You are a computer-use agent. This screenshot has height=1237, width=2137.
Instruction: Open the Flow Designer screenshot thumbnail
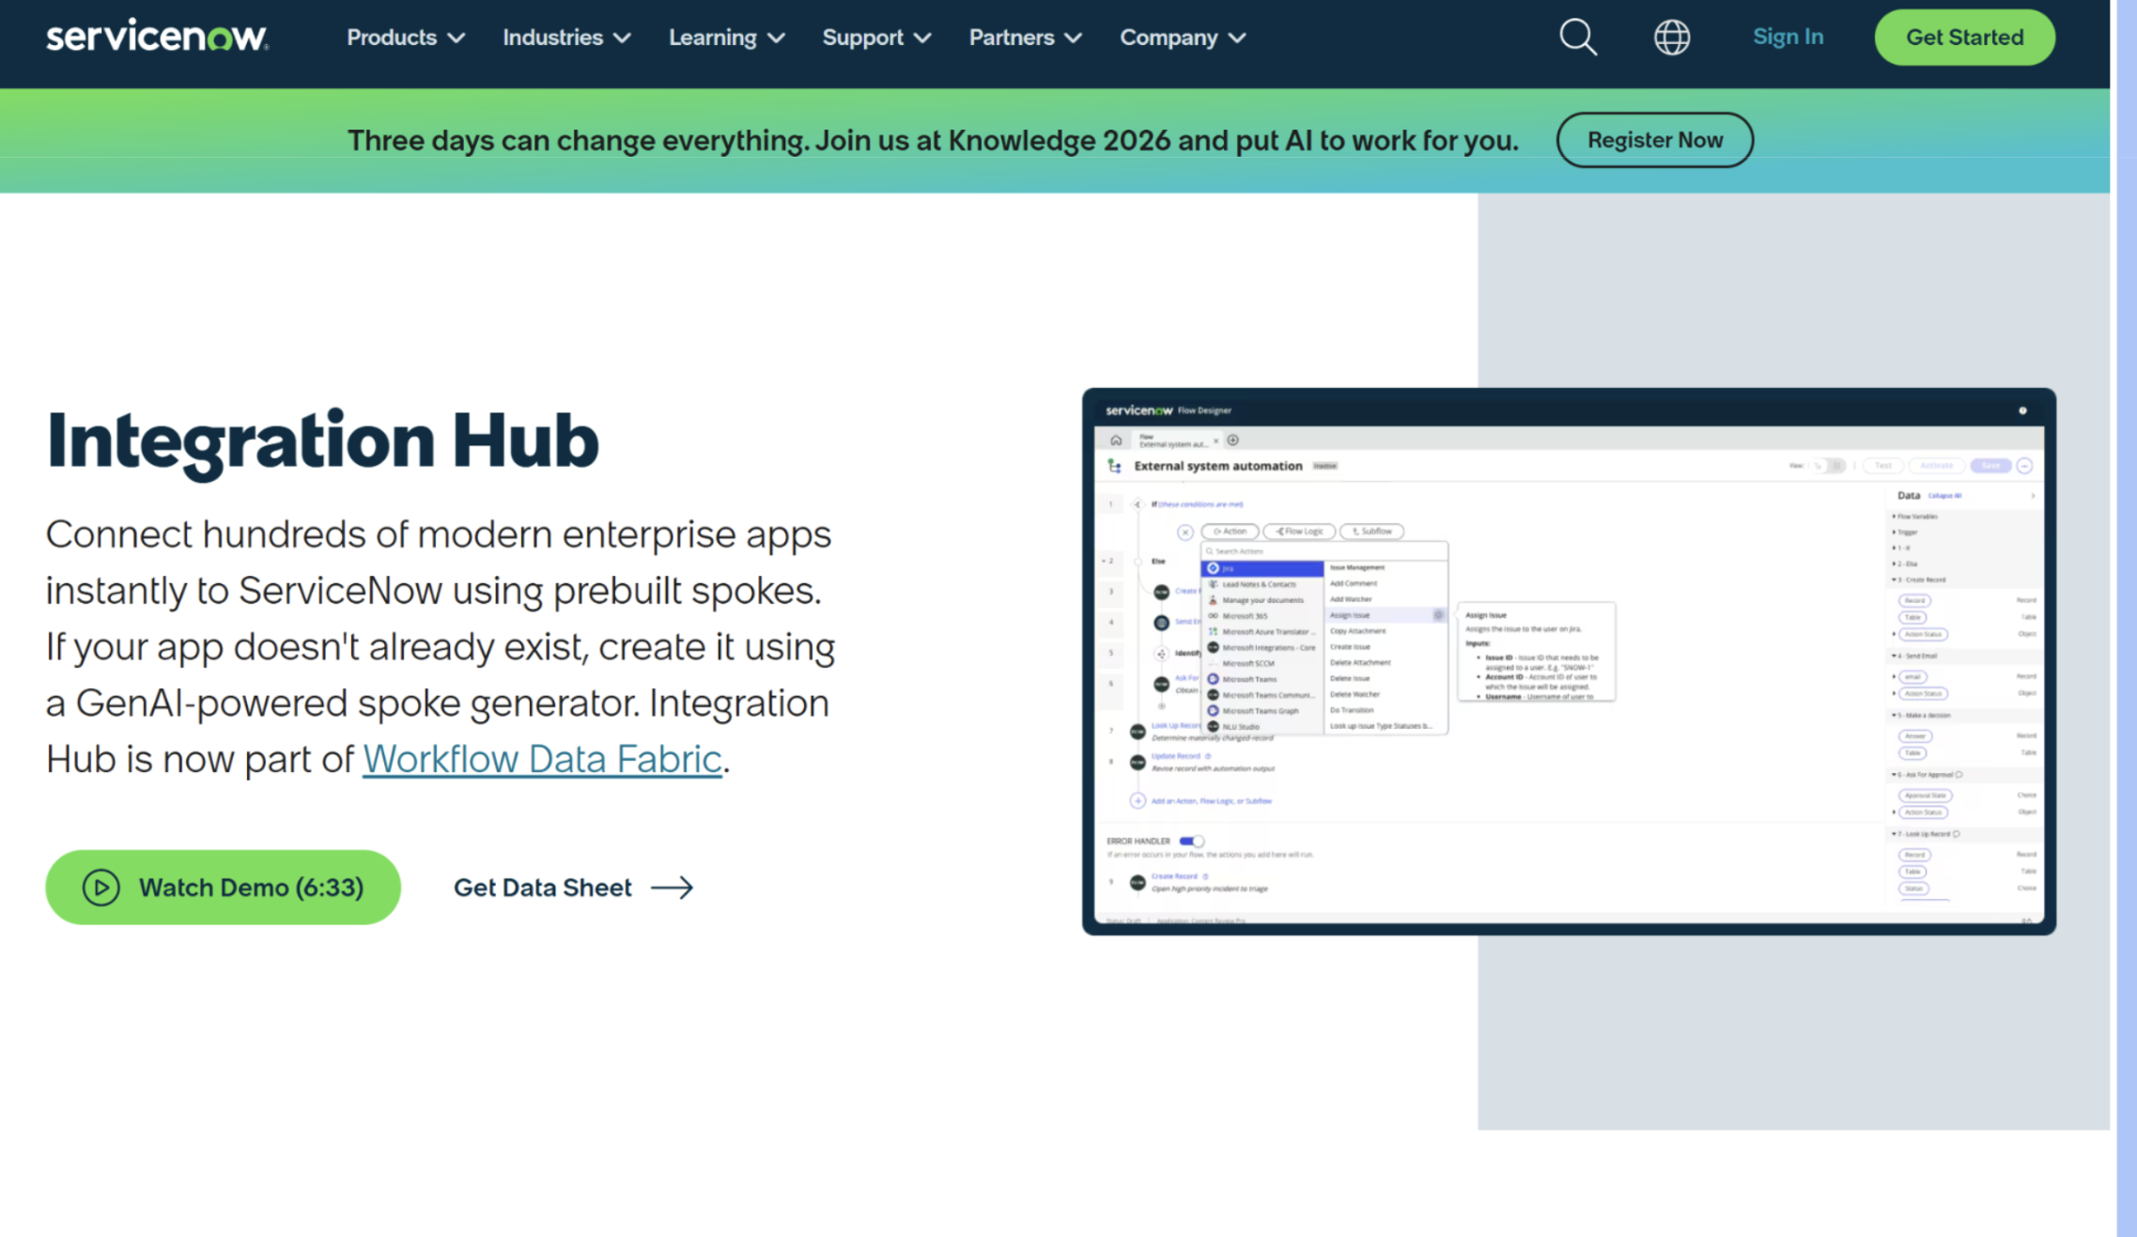[x=1569, y=661]
